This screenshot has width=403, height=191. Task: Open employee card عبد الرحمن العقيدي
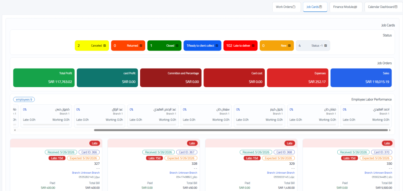(x=153, y=116)
